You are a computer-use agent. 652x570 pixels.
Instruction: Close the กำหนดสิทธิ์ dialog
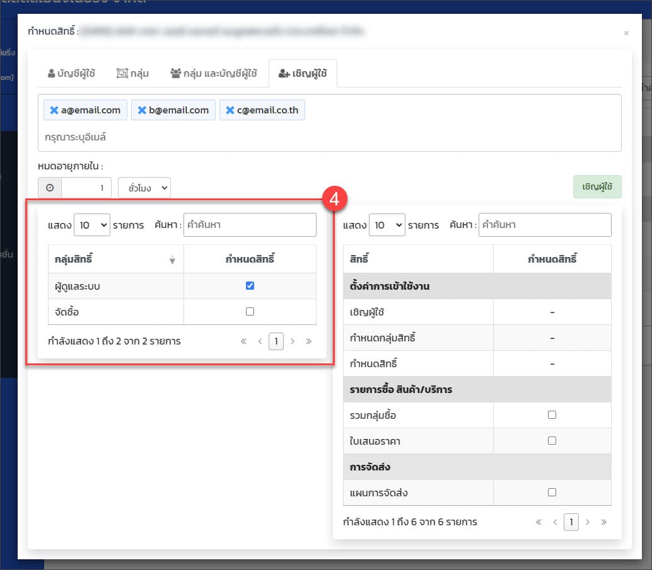626,33
